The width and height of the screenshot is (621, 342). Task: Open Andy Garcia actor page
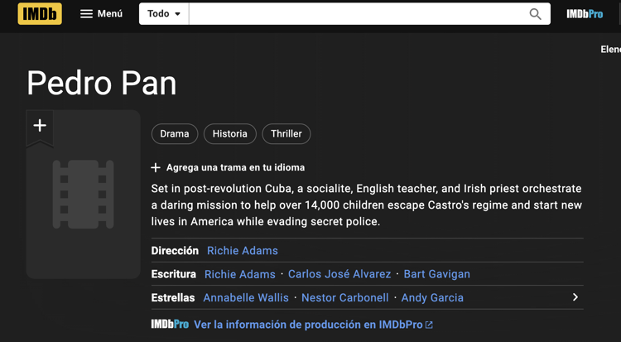[x=432, y=297]
